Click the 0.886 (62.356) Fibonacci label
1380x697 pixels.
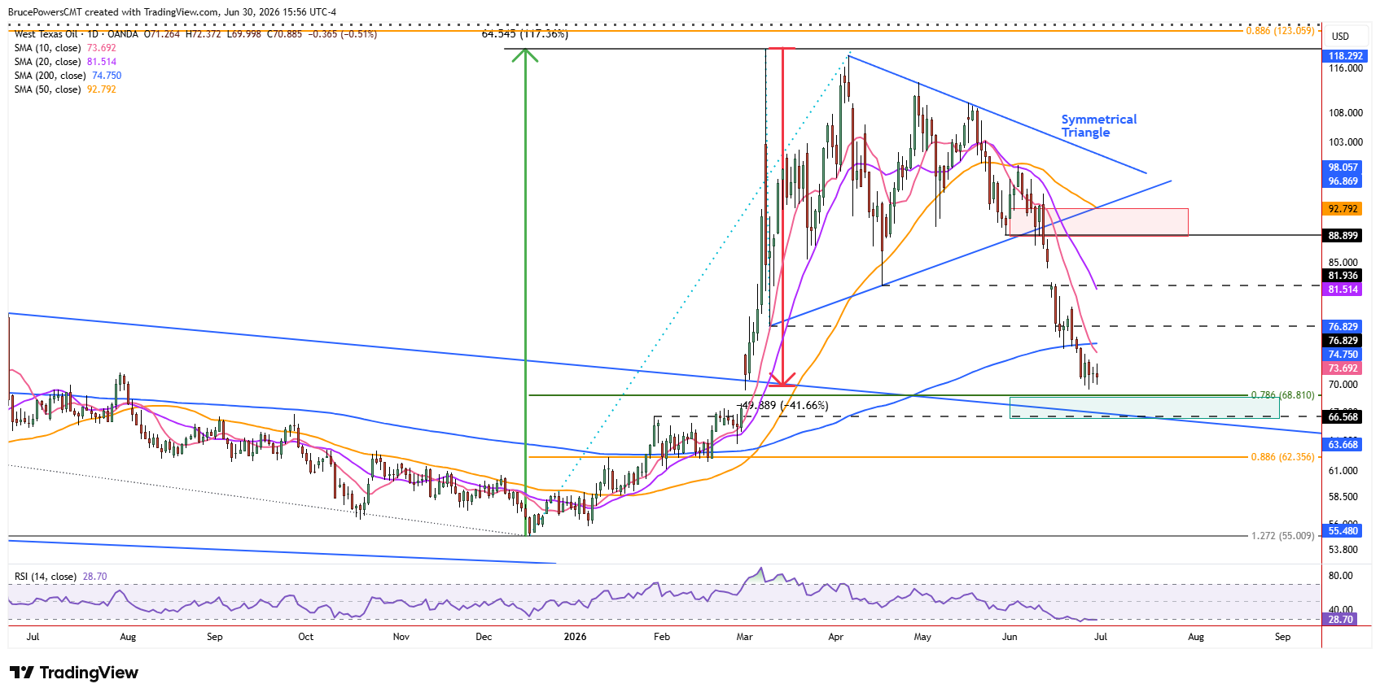1282,457
